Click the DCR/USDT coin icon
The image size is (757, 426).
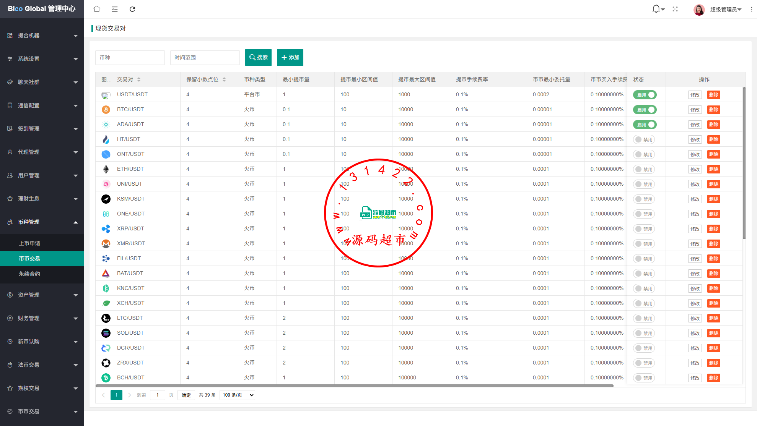[106, 348]
